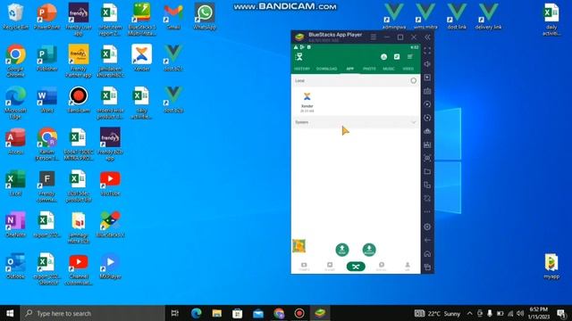Image resolution: width=572 pixels, height=321 pixels.
Task: Open the Xender header menu lines icon
Action: tap(410, 57)
